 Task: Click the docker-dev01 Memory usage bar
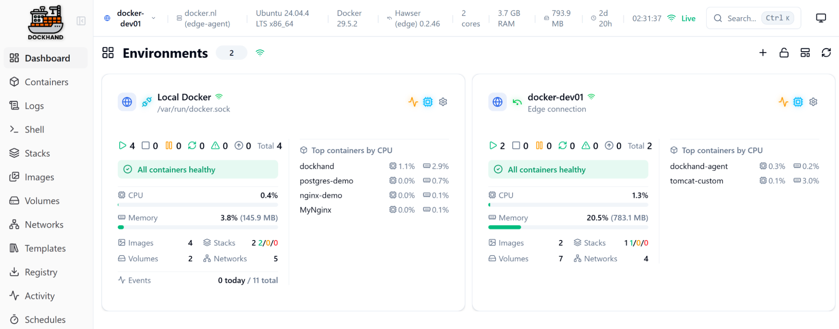point(568,227)
